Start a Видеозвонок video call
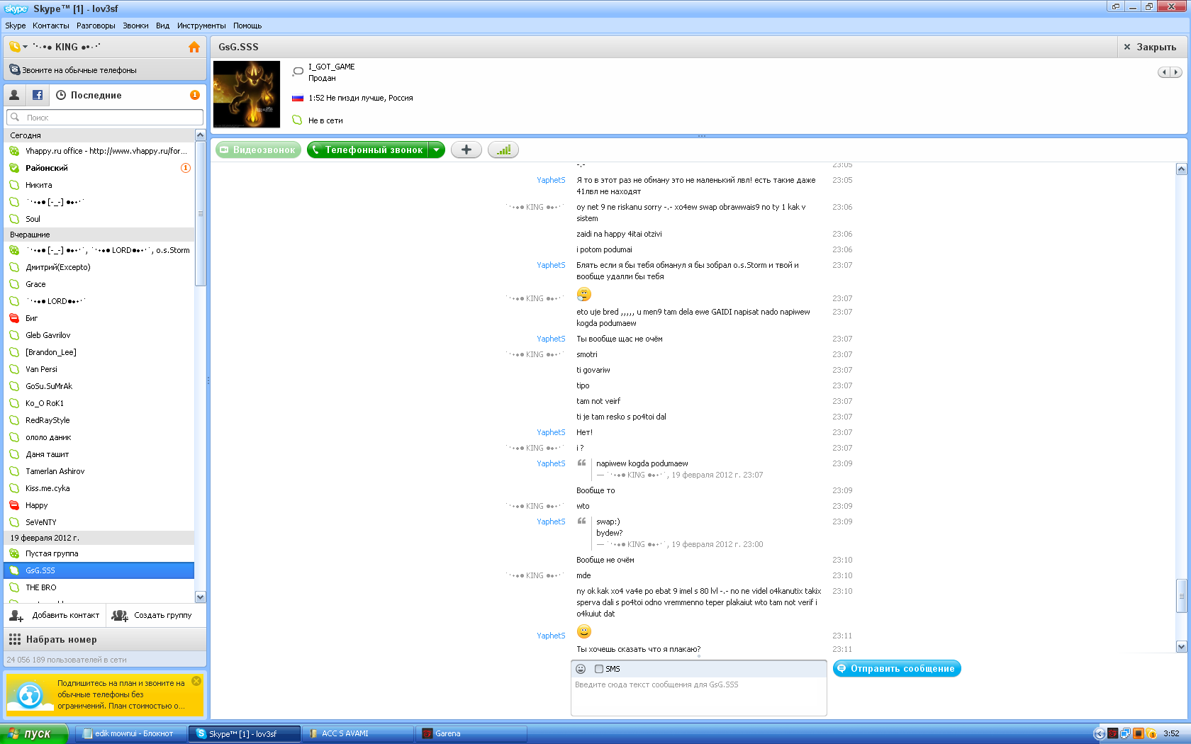Screen dimensions: 1191x744 258,150
